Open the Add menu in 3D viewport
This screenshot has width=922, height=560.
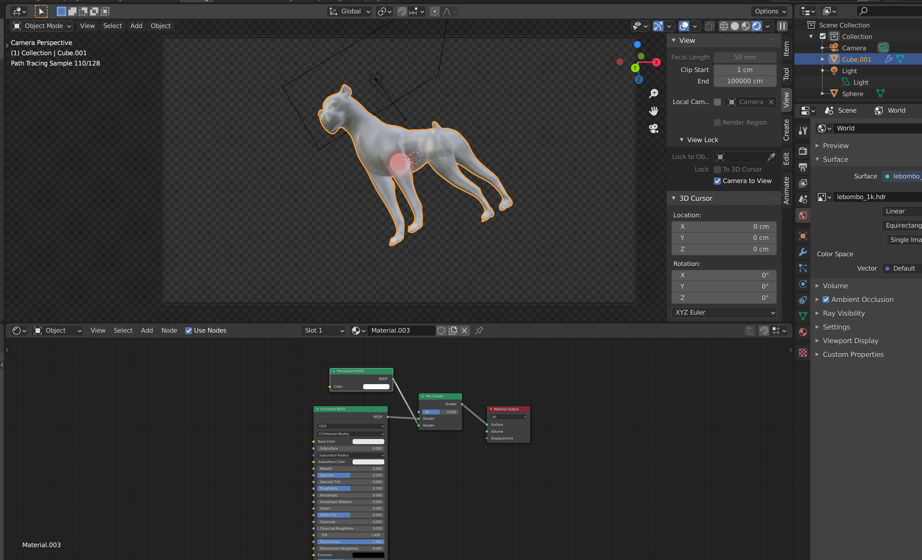pyautogui.click(x=136, y=26)
